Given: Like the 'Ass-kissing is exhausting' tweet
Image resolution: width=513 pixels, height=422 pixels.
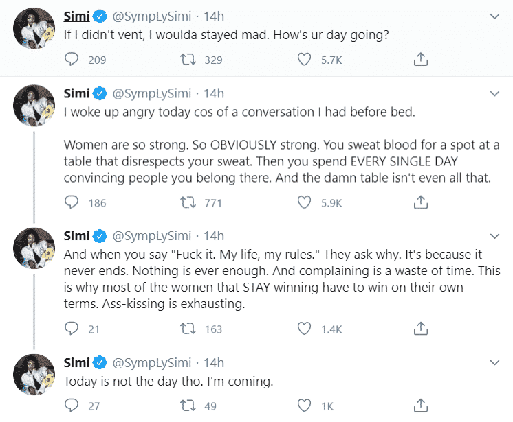Looking at the screenshot, I should [305, 329].
